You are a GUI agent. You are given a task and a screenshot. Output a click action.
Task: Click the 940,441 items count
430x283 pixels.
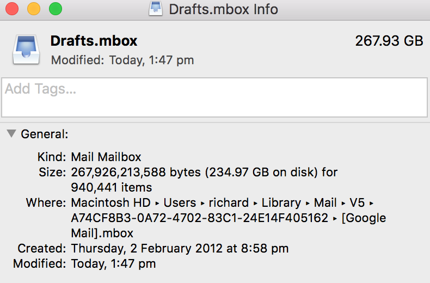[x=112, y=188]
